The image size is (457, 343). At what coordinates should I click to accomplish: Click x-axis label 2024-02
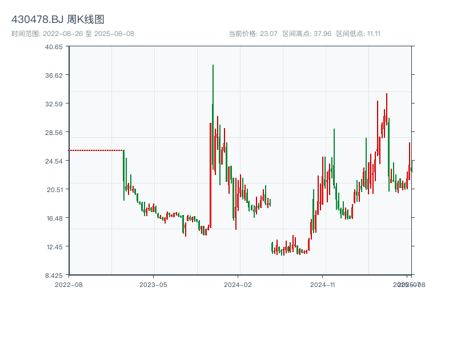coord(238,285)
